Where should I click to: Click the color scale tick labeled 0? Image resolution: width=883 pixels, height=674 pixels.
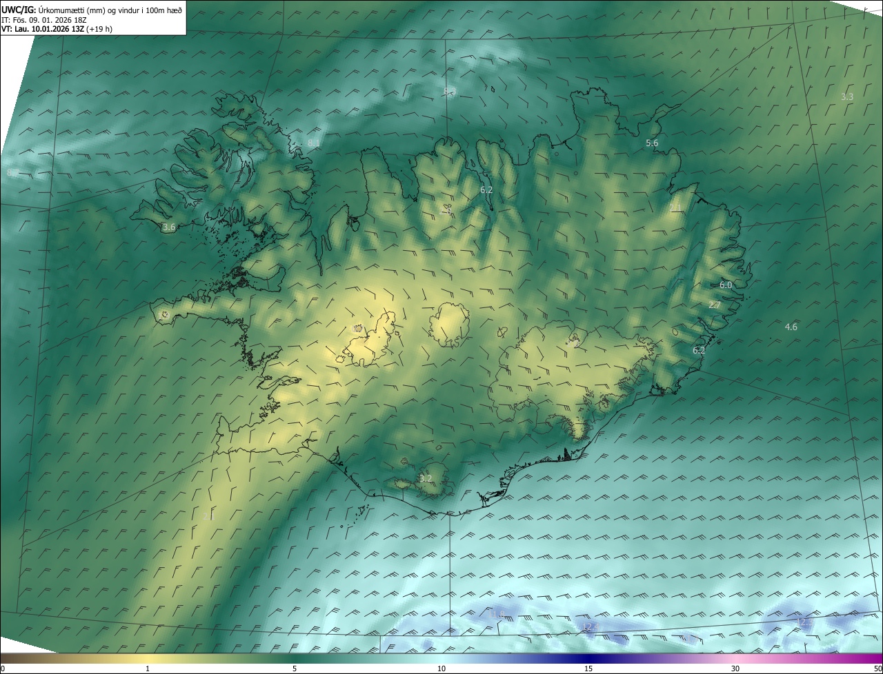click(2, 668)
